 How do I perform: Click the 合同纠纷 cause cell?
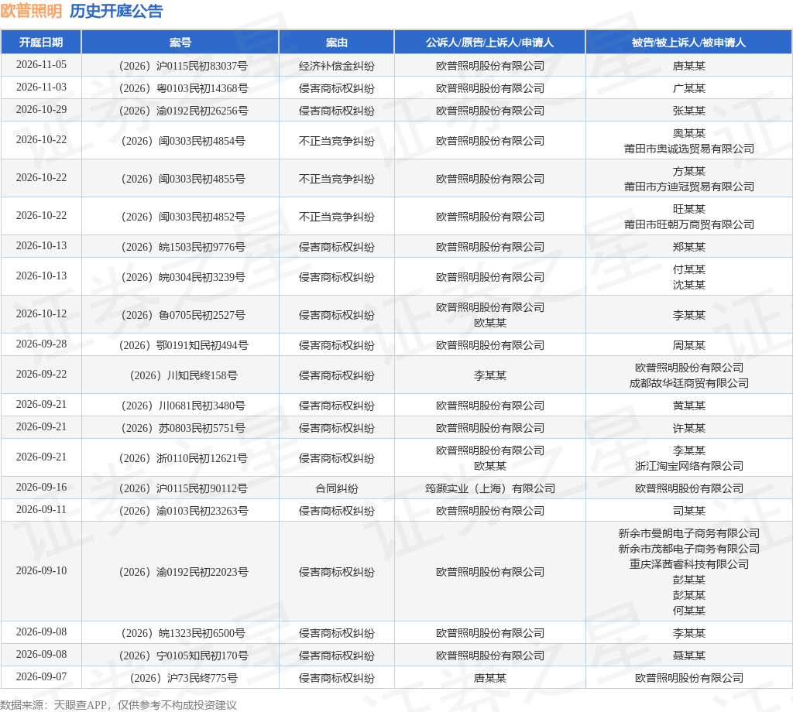336,488
